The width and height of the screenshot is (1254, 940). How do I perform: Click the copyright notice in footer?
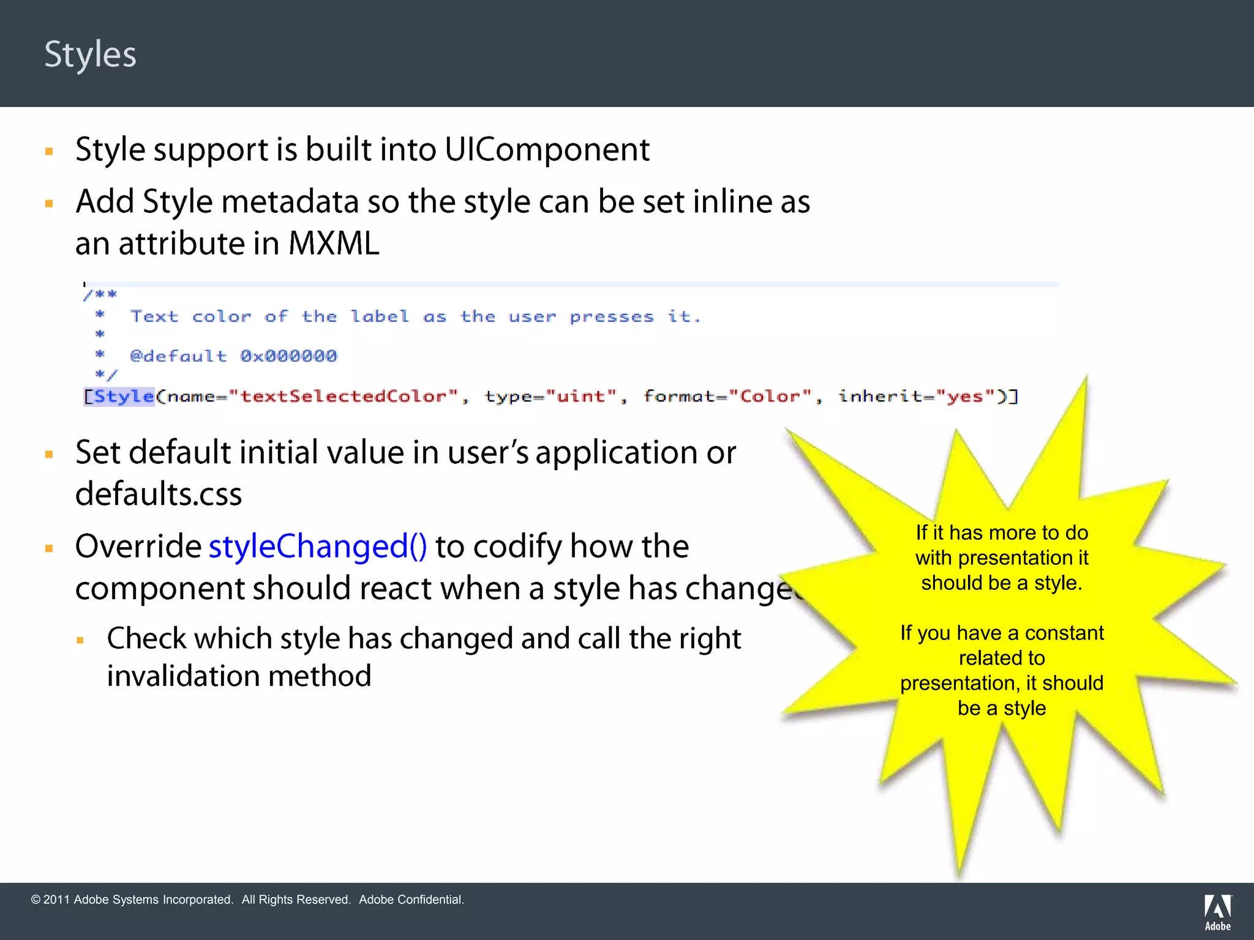247,900
